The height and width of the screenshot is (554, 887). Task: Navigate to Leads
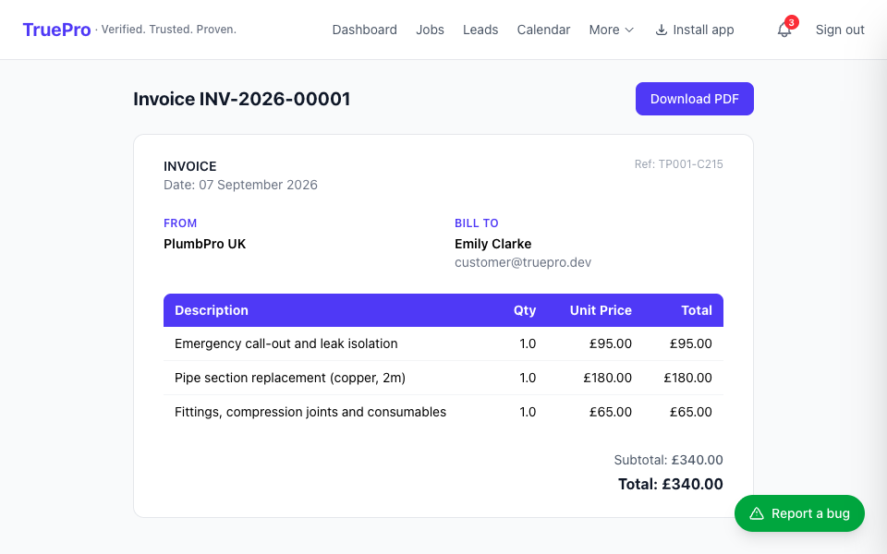(480, 30)
